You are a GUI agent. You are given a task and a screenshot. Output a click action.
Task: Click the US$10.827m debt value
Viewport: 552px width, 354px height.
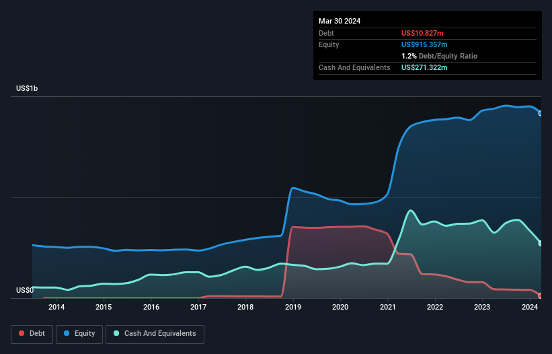422,33
